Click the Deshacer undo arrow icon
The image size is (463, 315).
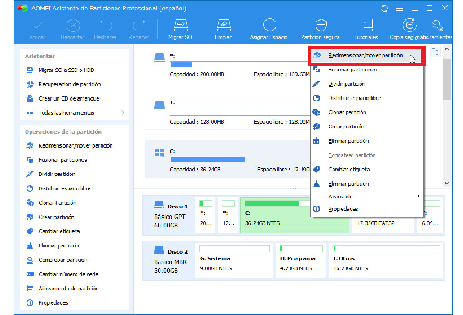[106, 25]
